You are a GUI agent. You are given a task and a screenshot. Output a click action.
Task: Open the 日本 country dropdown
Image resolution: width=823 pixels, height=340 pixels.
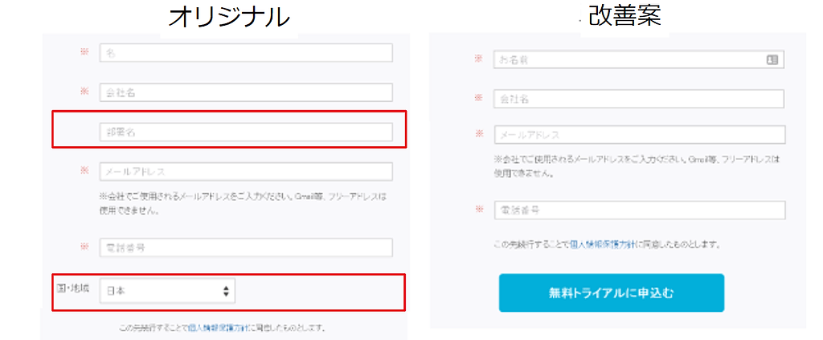167,291
